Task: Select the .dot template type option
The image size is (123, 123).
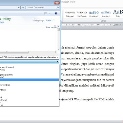Action: click(x=30, y=77)
